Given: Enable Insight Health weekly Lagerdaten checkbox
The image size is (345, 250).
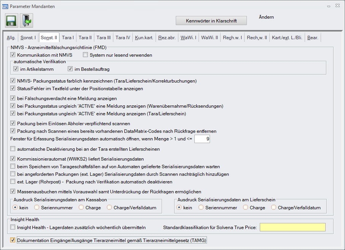Looking at the screenshot, I should (x=13, y=227).
